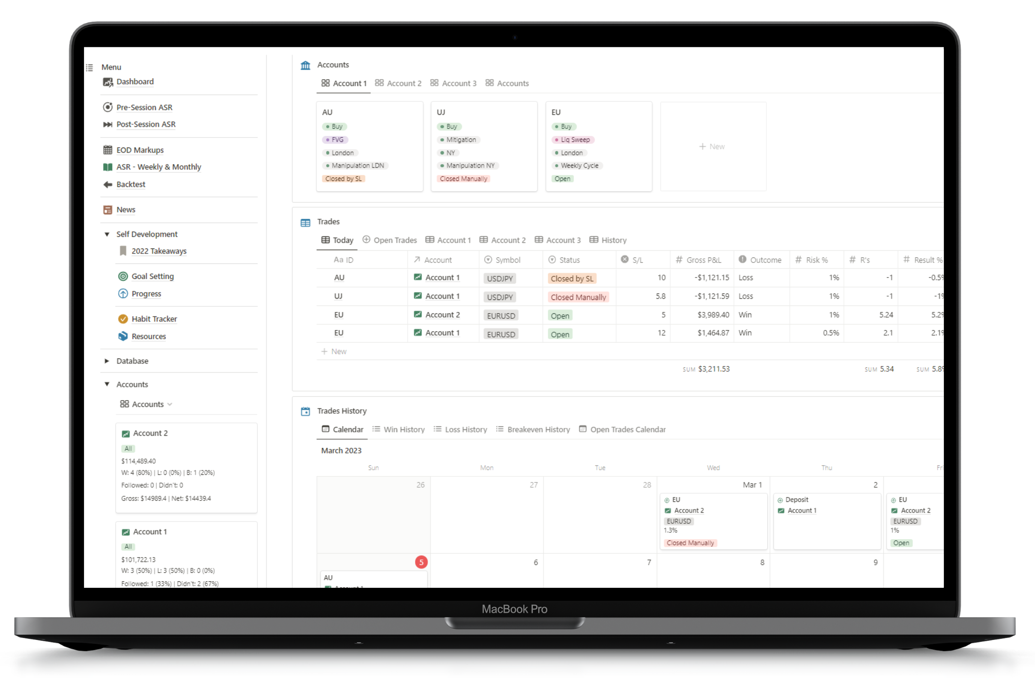Open EOD Markups section
This screenshot has height=688, width=1035.
click(140, 150)
